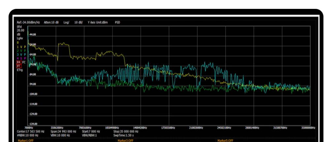This screenshot has height=142, width=333.
Task: Toggle Marker3 OFF label
Action: click(125, 140)
